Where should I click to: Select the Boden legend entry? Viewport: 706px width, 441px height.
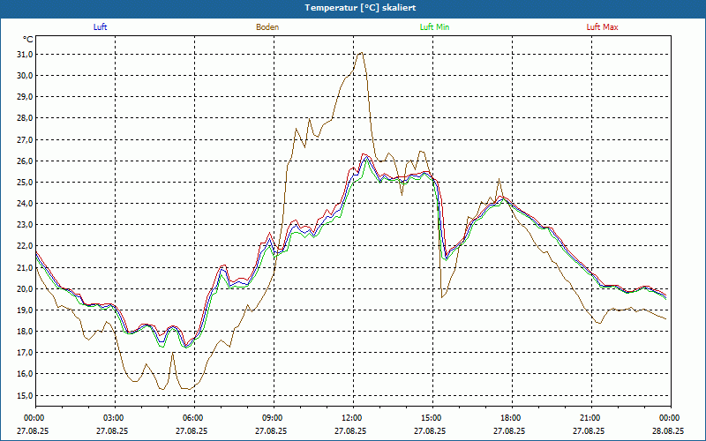267,27
